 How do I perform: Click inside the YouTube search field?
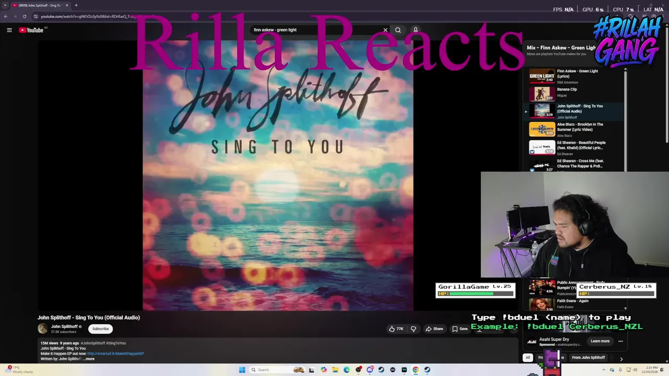[x=316, y=30]
